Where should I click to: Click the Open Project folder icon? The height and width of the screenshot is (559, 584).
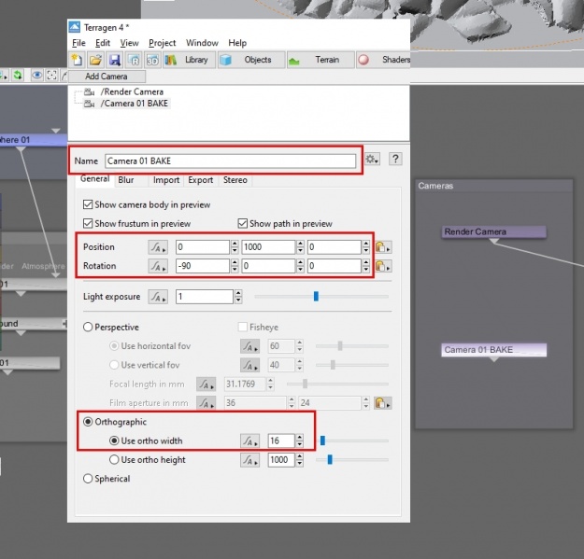(95, 60)
